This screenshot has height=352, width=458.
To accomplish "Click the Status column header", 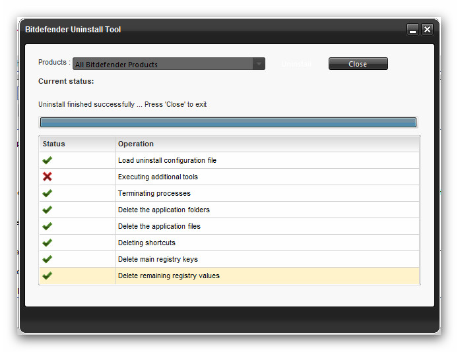I will pos(77,144).
